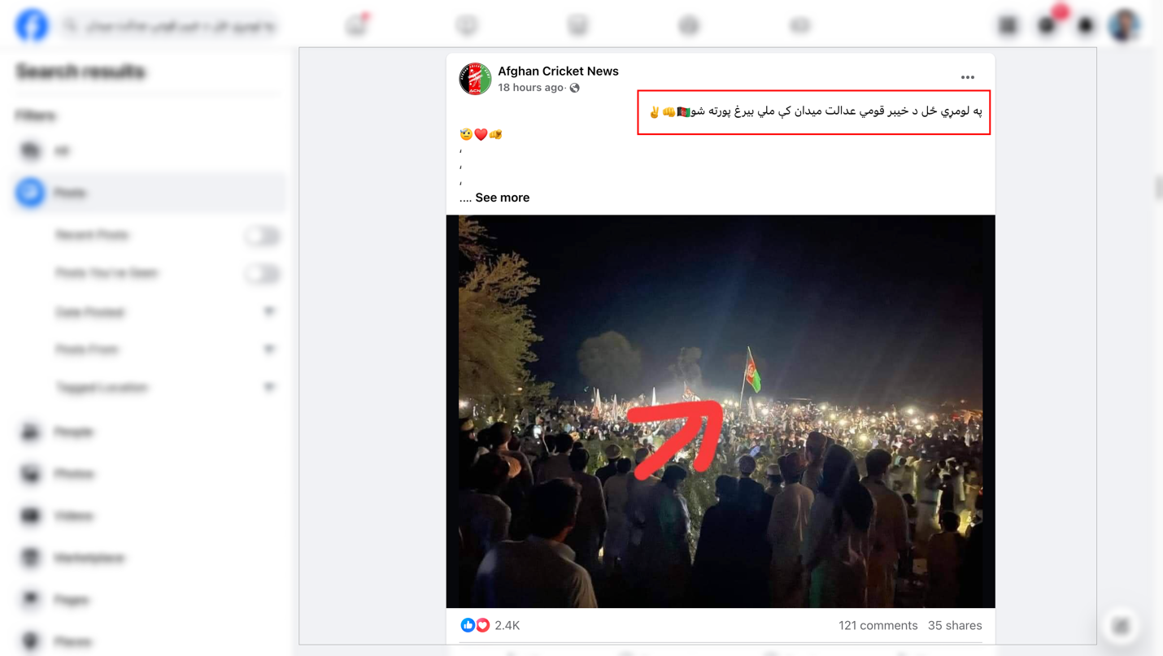
Task: Select the Posts filter
Action: pyautogui.click(x=150, y=193)
